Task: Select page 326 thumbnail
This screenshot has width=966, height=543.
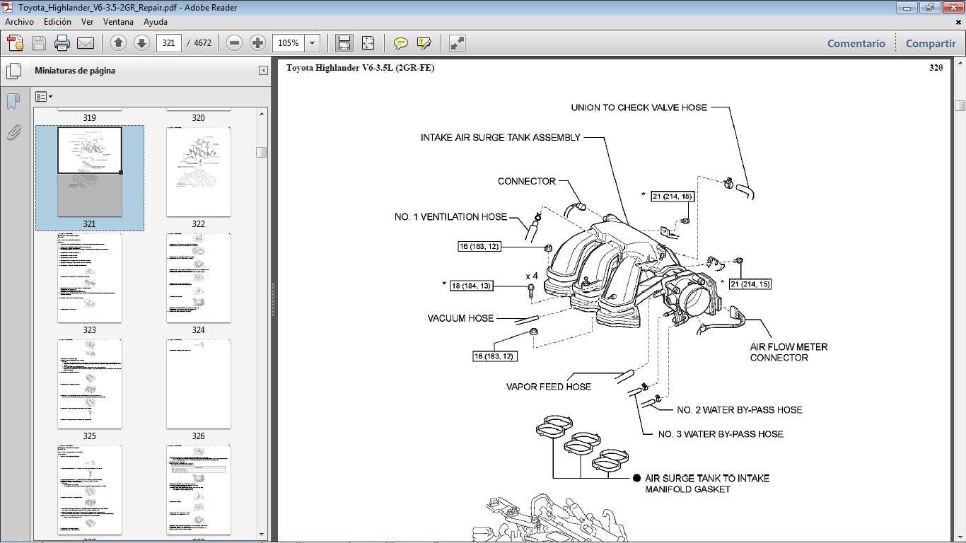Action: point(198,384)
